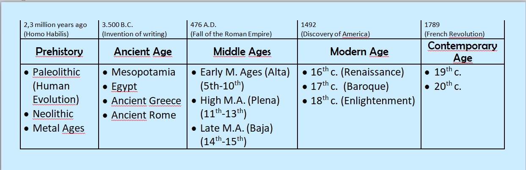Click the Neolithic bullet item
The width and height of the screenshot is (526, 170).
point(53,114)
